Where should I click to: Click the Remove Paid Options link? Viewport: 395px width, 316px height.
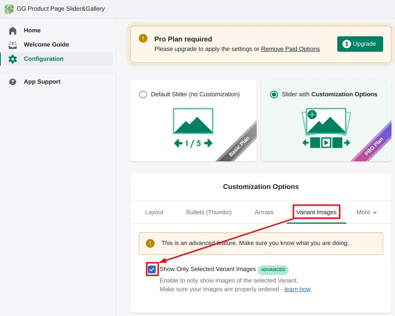coord(290,49)
